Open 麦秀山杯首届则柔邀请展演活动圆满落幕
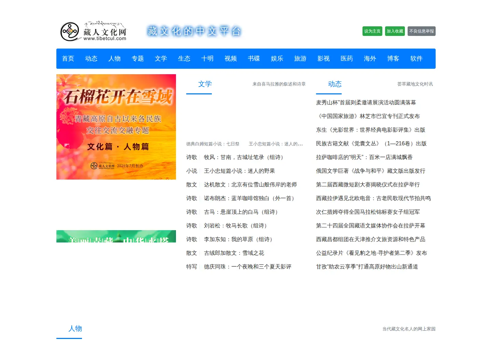 click(366, 103)
